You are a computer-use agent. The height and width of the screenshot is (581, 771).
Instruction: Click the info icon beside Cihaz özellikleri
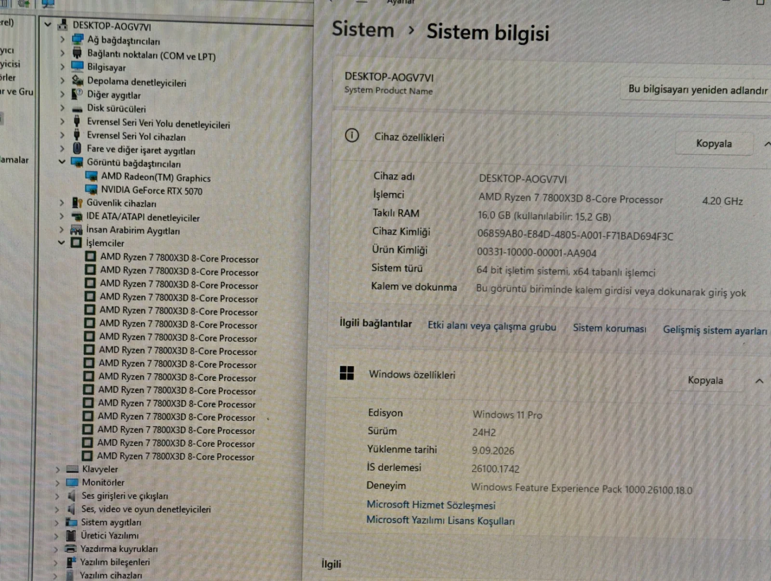click(352, 135)
